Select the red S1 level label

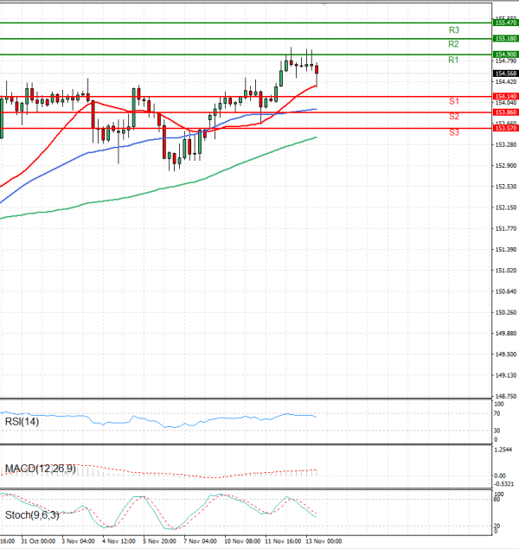453,101
